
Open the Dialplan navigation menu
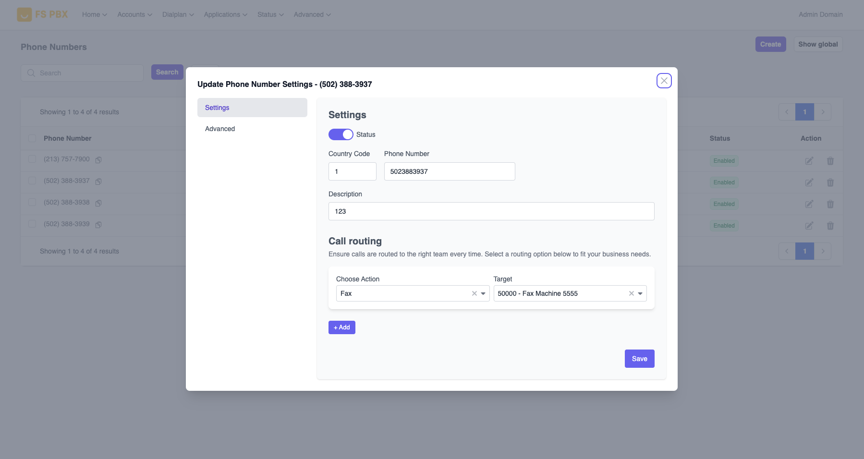tap(178, 14)
